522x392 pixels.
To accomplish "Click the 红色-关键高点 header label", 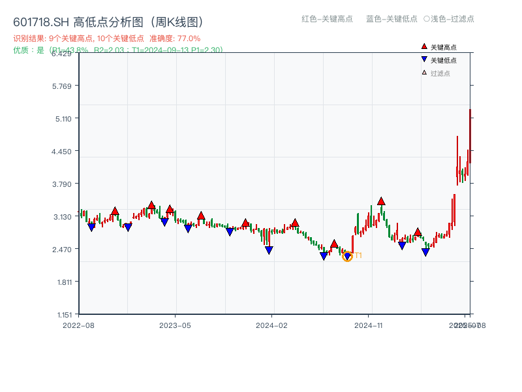I will tap(327, 19).
